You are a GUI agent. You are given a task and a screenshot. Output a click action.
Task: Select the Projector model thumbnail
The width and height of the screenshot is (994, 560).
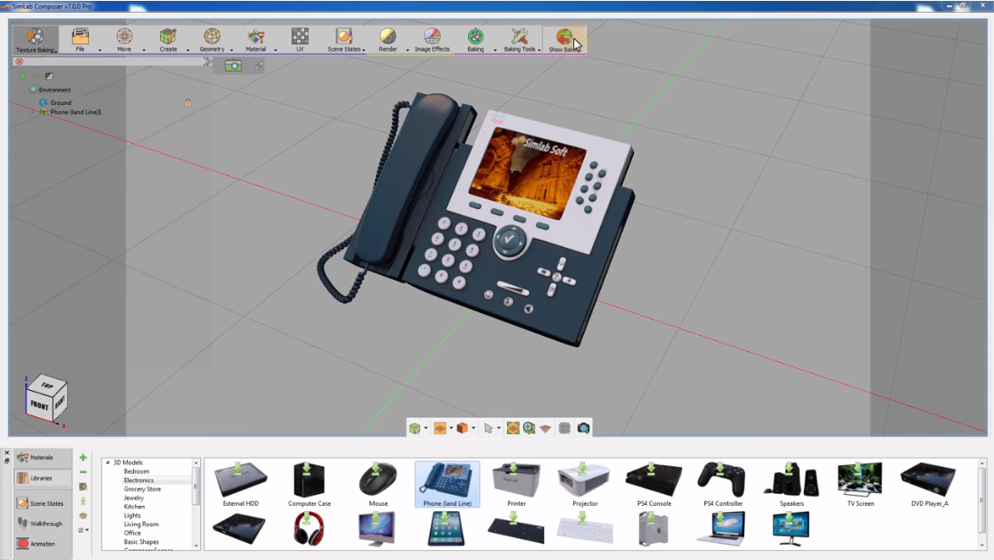585,483
